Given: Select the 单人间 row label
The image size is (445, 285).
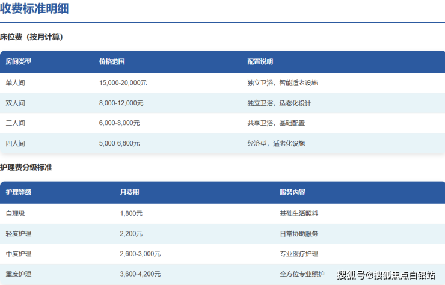Looking at the screenshot, I should coord(16,83).
